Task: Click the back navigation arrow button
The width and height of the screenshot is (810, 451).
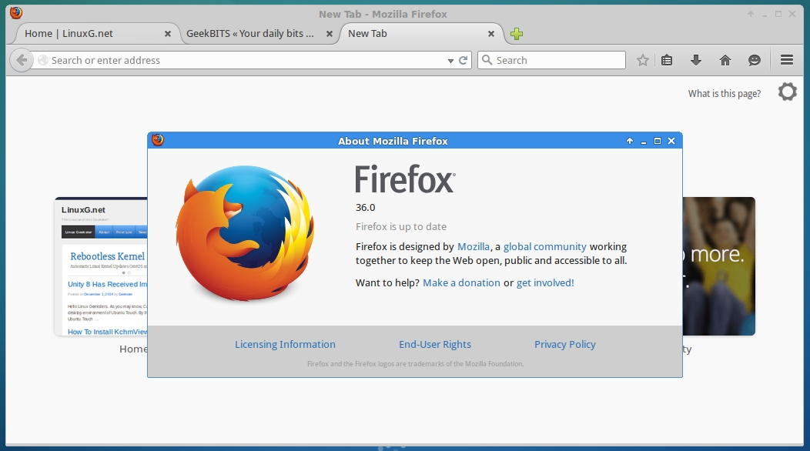Action: [x=22, y=61]
